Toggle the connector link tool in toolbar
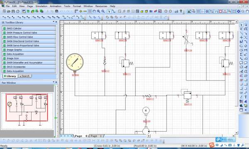 point(114,11)
